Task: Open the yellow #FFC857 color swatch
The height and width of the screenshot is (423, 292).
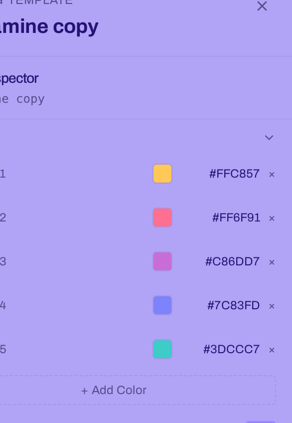Action: [x=162, y=174]
